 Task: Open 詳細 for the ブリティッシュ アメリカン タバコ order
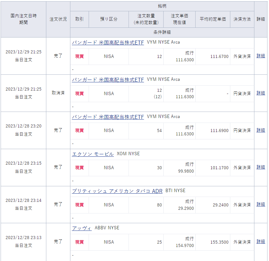pos(261,204)
